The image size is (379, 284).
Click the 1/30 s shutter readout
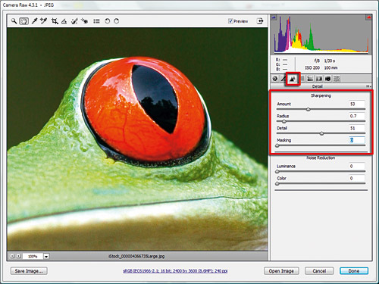click(x=330, y=61)
